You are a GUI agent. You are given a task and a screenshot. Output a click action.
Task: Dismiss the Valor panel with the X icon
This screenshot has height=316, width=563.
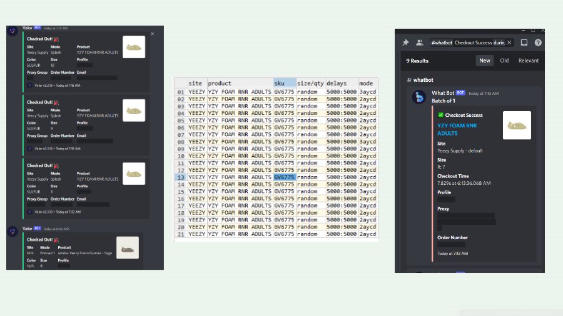(152, 34)
